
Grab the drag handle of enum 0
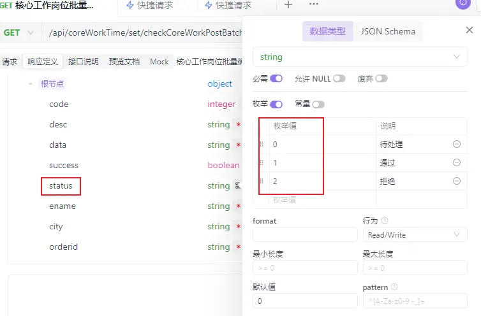click(262, 144)
